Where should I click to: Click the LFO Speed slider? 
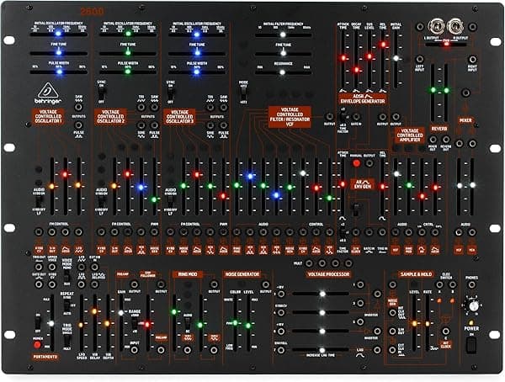[81, 322]
